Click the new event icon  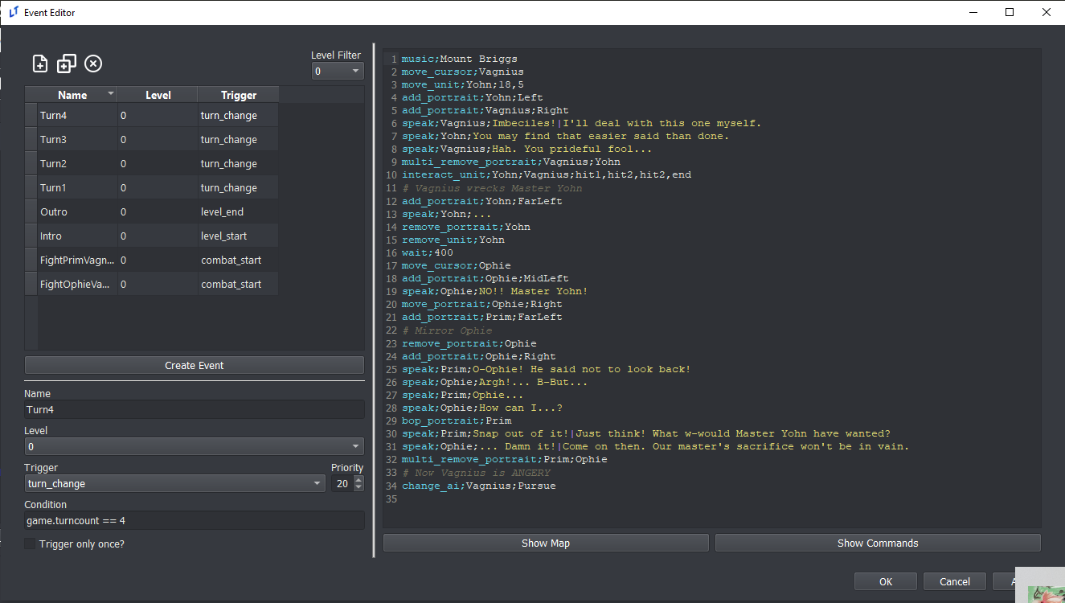tap(40, 64)
